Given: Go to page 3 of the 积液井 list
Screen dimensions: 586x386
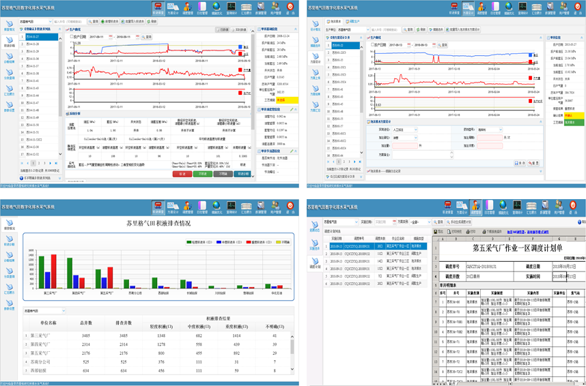Looking at the screenshot, I should [44, 163].
